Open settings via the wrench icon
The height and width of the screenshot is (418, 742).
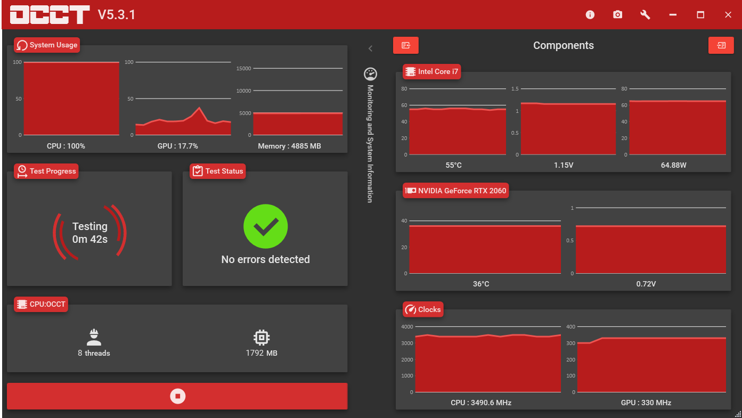click(x=645, y=15)
